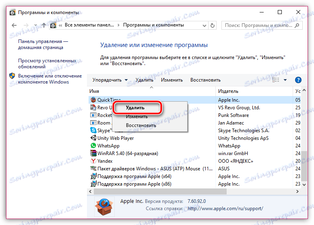314x225 pixels.
Task: Open the Упорядочить dropdown menu
Action: [x=110, y=80]
